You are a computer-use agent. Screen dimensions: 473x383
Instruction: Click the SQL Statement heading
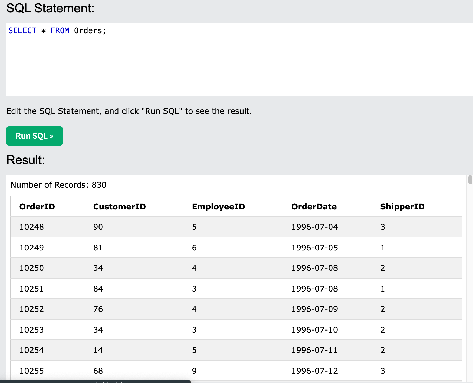pyautogui.click(x=50, y=8)
